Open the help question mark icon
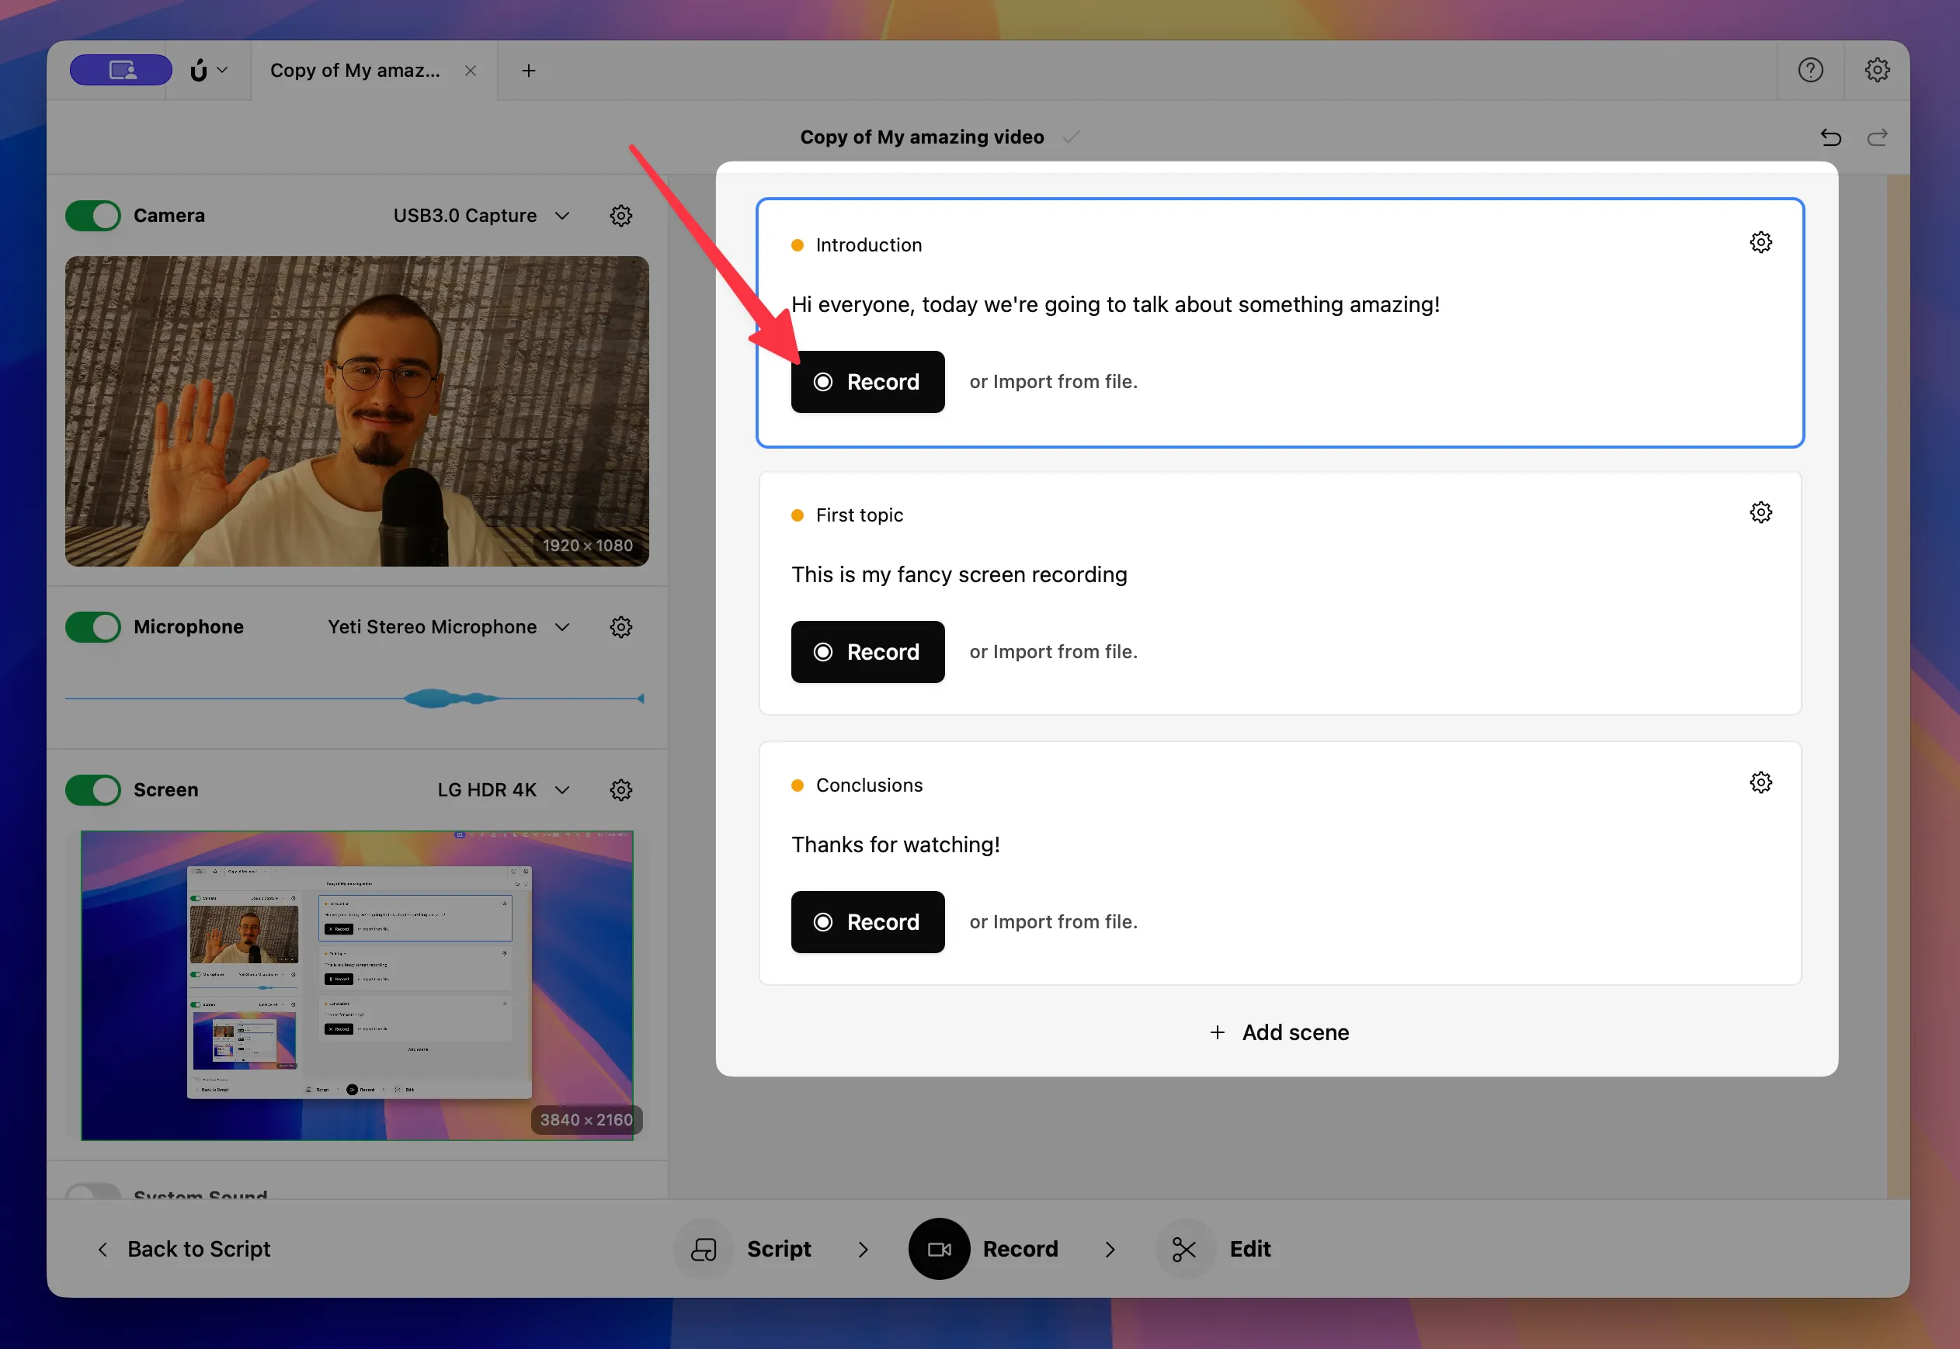The image size is (1960, 1349). pyautogui.click(x=1809, y=70)
